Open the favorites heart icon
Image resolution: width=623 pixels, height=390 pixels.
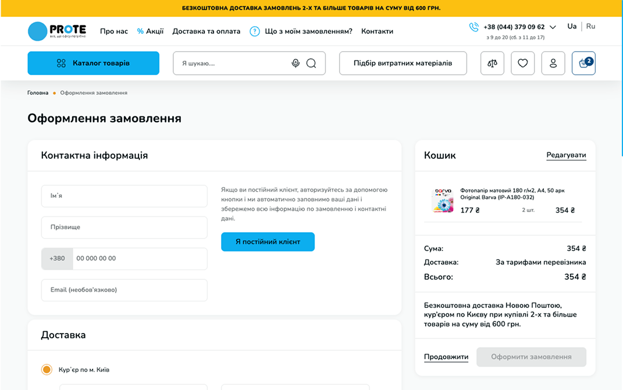coord(522,63)
